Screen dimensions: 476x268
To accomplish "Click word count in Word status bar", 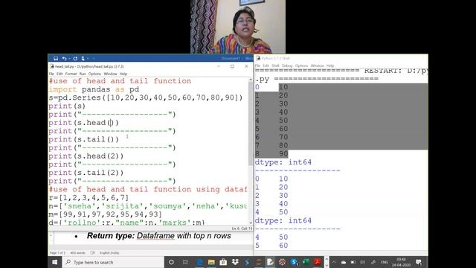I will point(77,253).
